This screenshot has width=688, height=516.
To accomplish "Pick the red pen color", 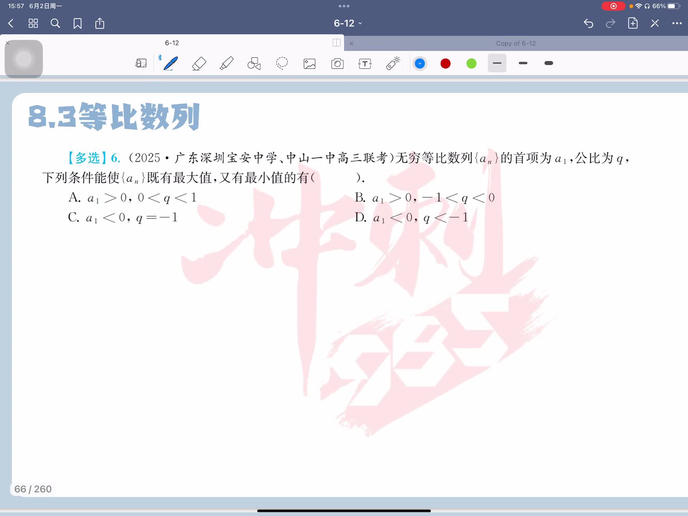I will point(445,64).
